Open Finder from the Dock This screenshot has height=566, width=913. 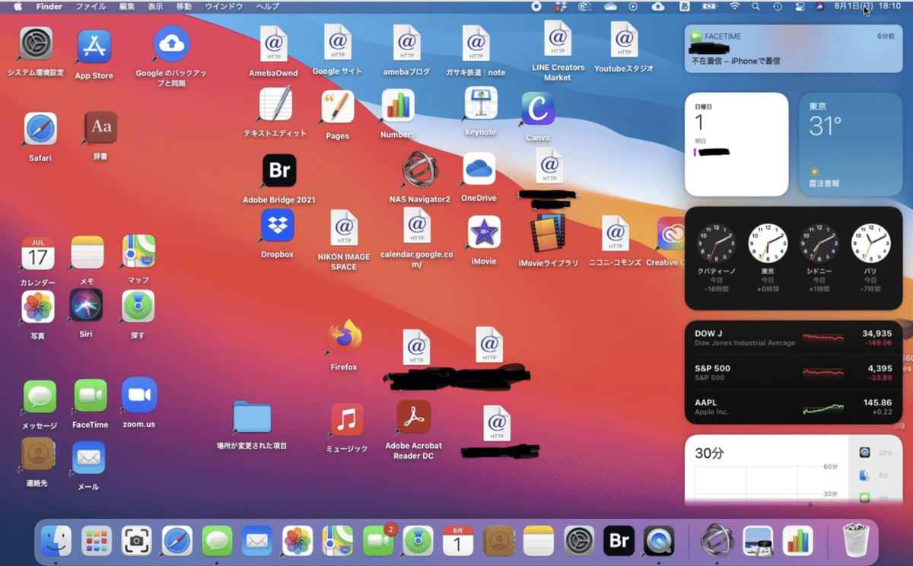point(56,541)
